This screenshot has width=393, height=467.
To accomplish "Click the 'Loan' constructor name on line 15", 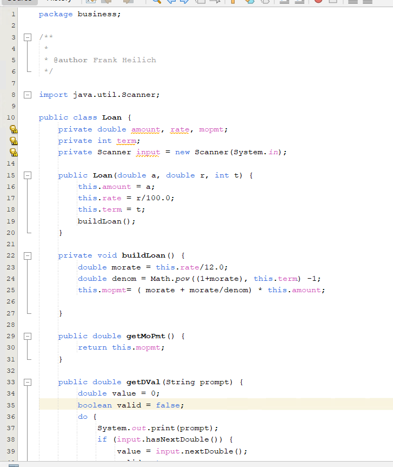I will 103,175.
